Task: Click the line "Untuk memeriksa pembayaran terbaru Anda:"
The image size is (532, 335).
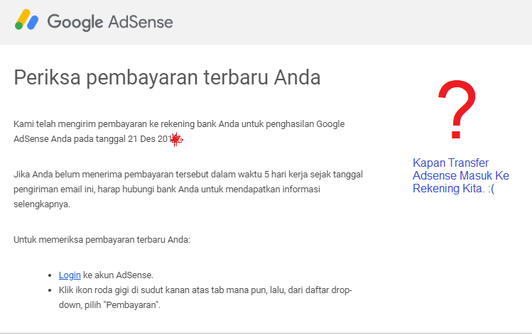Action: pyautogui.click(x=102, y=240)
